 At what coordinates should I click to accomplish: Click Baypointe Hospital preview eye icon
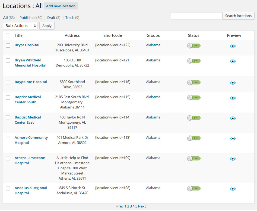click(x=233, y=83)
